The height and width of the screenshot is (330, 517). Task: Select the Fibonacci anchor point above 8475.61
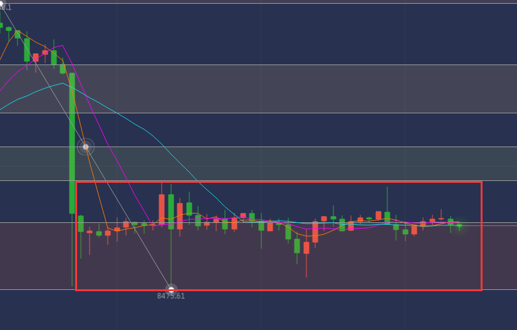pyautogui.click(x=171, y=289)
